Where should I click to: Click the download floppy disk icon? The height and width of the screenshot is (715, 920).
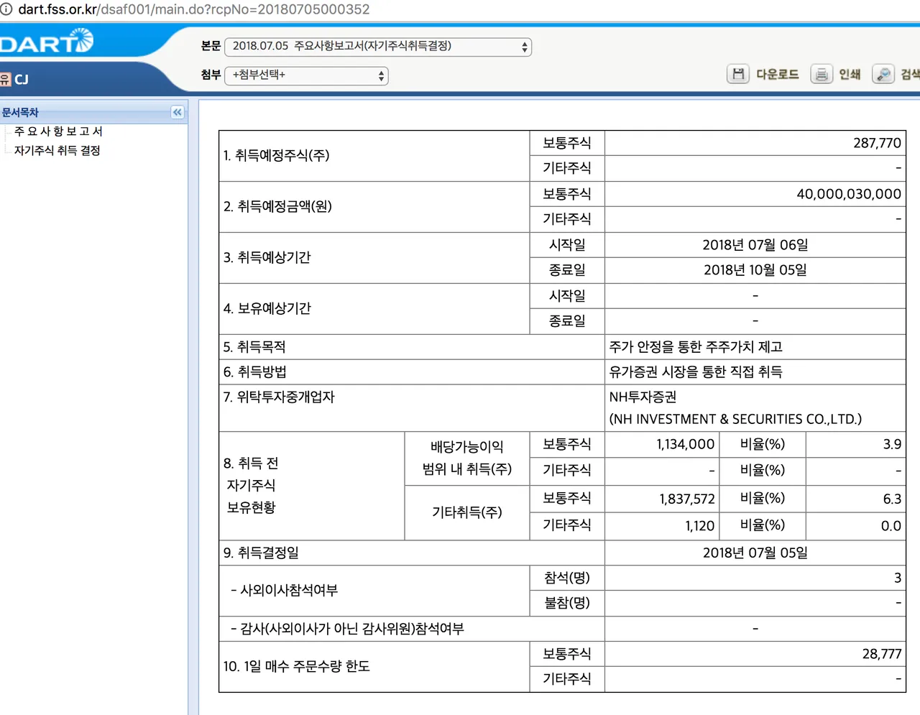click(x=738, y=73)
